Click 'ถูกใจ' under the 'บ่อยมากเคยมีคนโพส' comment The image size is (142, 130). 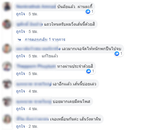pos(21,109)
